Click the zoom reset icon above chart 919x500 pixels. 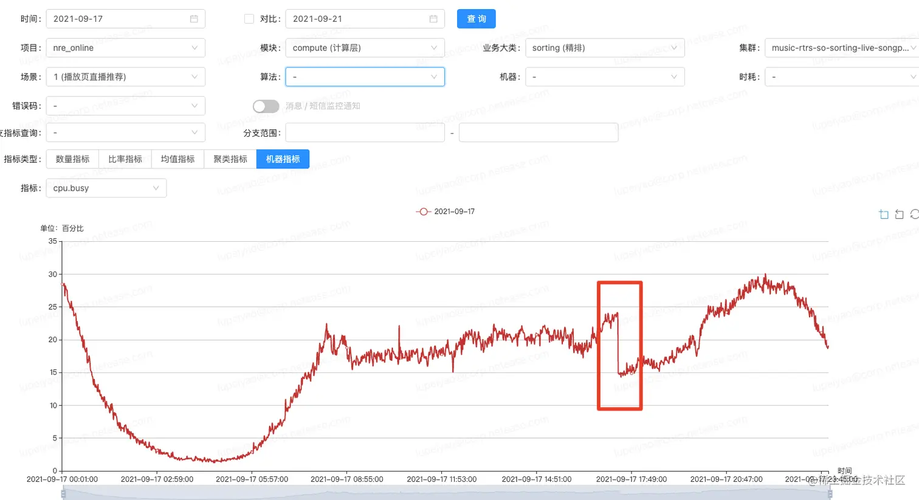[x=900, y=214]
